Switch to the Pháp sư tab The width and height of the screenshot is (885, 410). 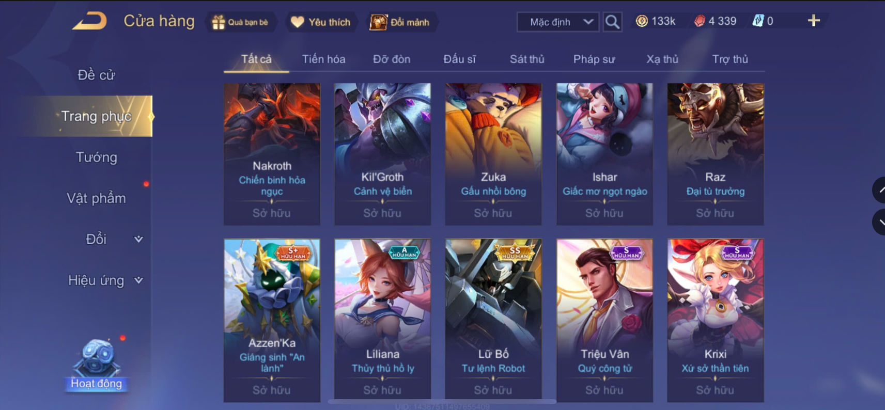tap(594, 59)
